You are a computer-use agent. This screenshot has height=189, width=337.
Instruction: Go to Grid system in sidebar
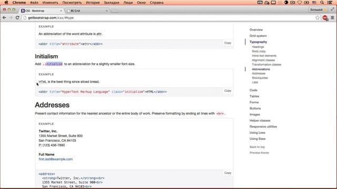258,36
